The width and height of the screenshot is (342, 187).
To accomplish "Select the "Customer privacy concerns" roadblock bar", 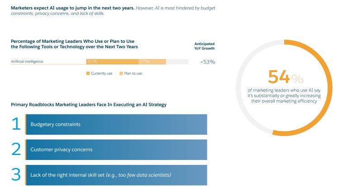I will 116,150.
